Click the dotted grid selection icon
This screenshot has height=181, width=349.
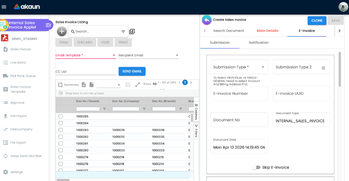128,85
